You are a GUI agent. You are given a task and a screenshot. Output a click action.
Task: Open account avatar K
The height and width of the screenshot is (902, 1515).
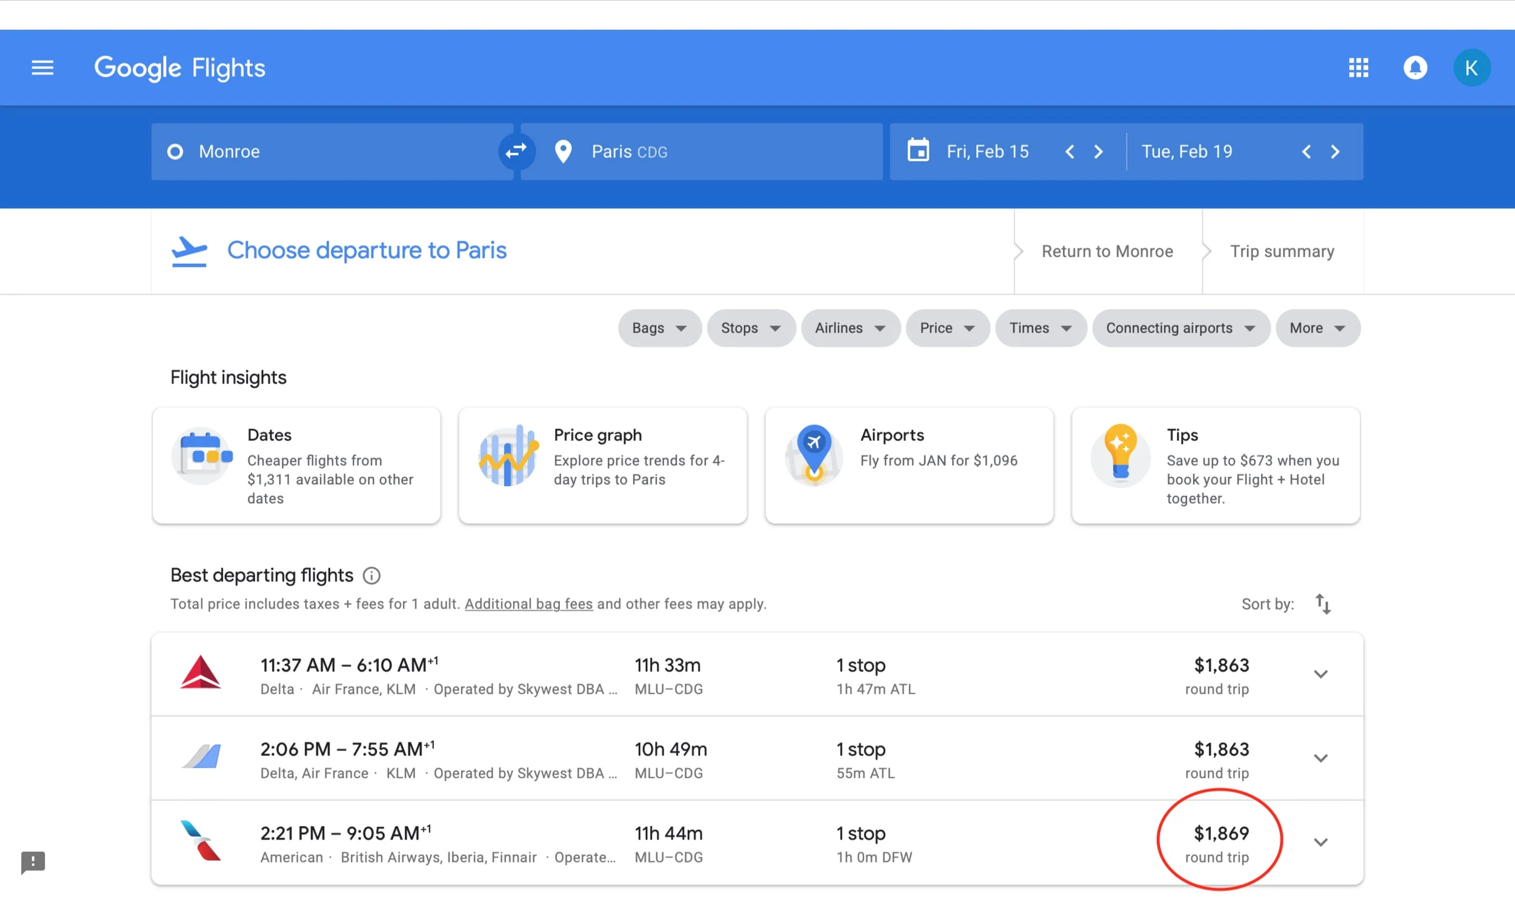(1471, 67)
